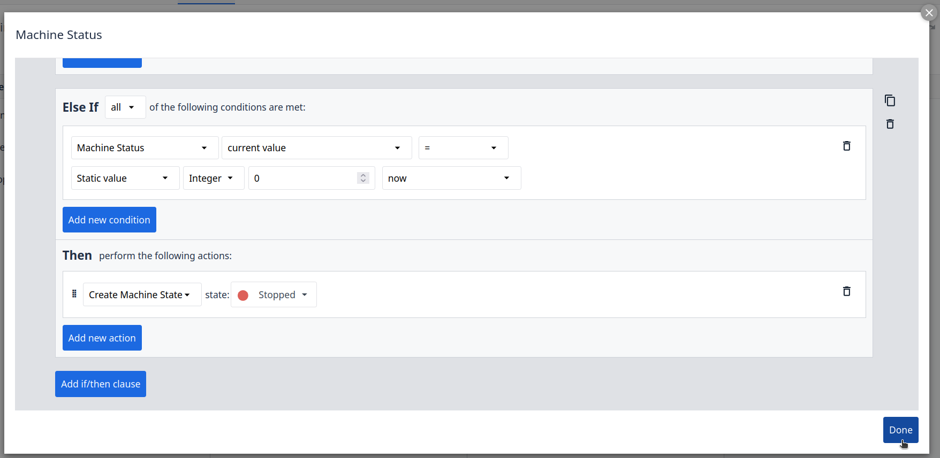This screenshot has height=458, width=940.
Task: Open the now time dropdown
Action: point(451,178)
